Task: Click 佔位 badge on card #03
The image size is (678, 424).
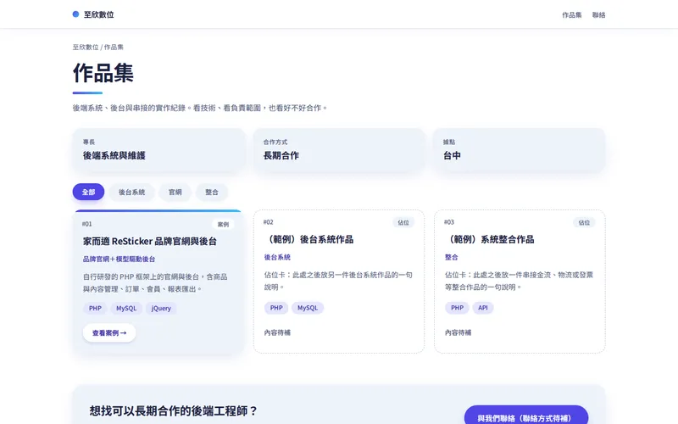Action: tap(584, 223)
